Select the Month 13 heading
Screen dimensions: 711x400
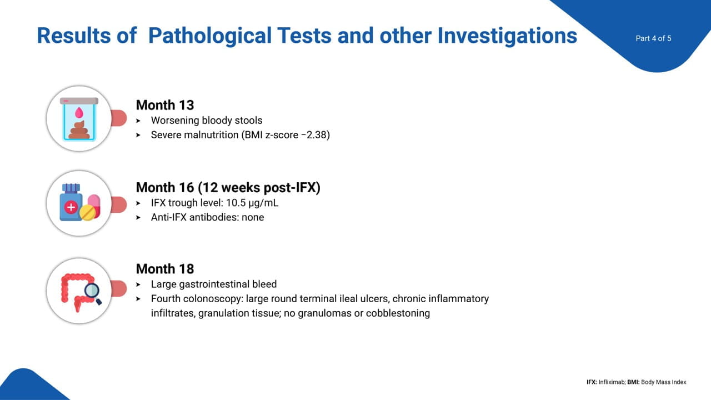tap(165, 105)
